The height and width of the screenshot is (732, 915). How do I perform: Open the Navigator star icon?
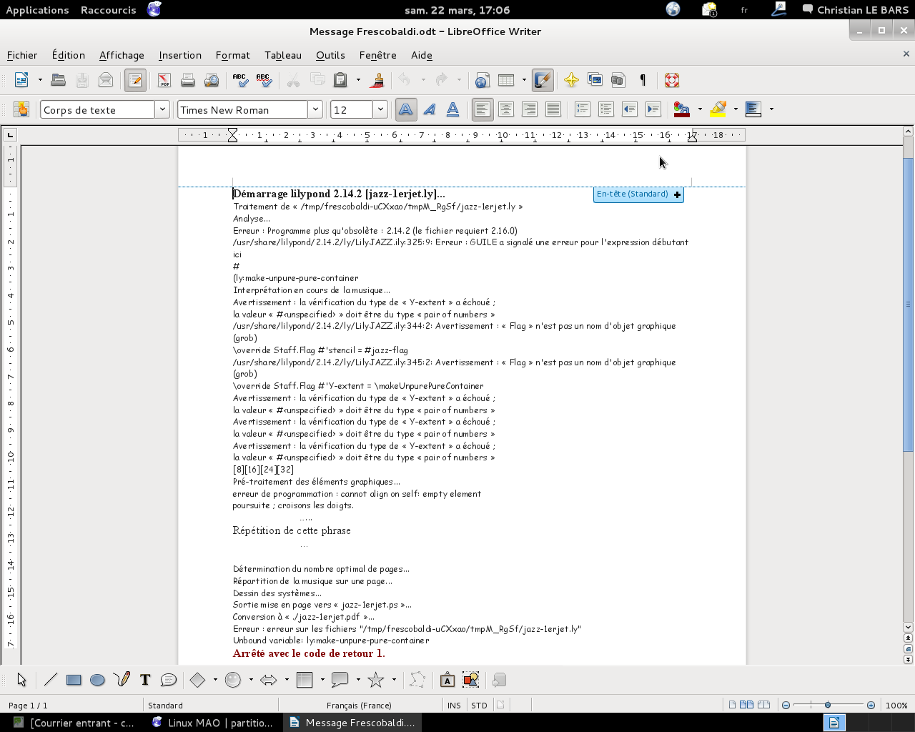571,80
